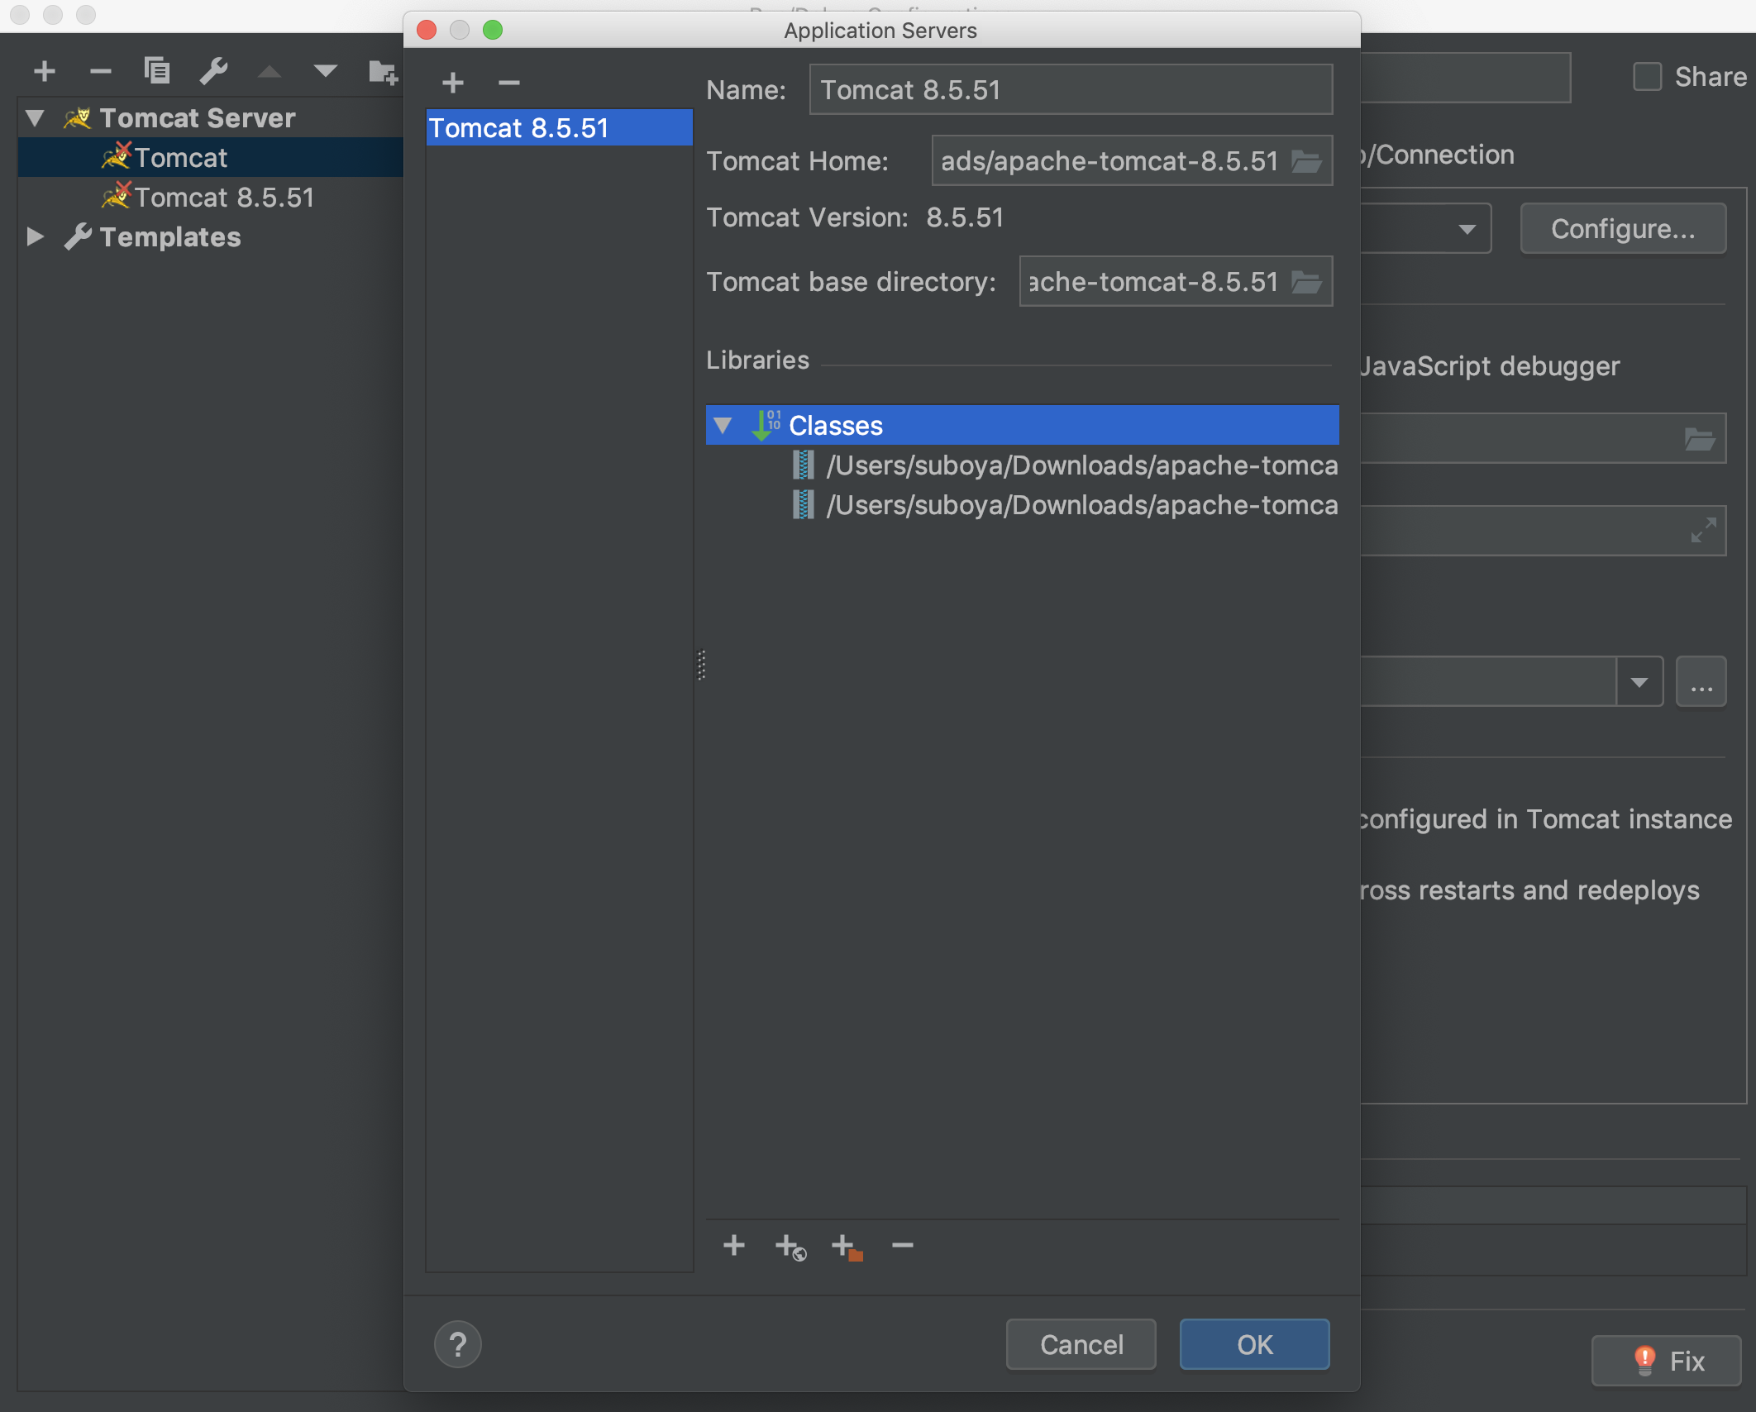Toggle the Share checkbox
The height and width of the screenshot is (1412, 1756).
pos(1647,77)
